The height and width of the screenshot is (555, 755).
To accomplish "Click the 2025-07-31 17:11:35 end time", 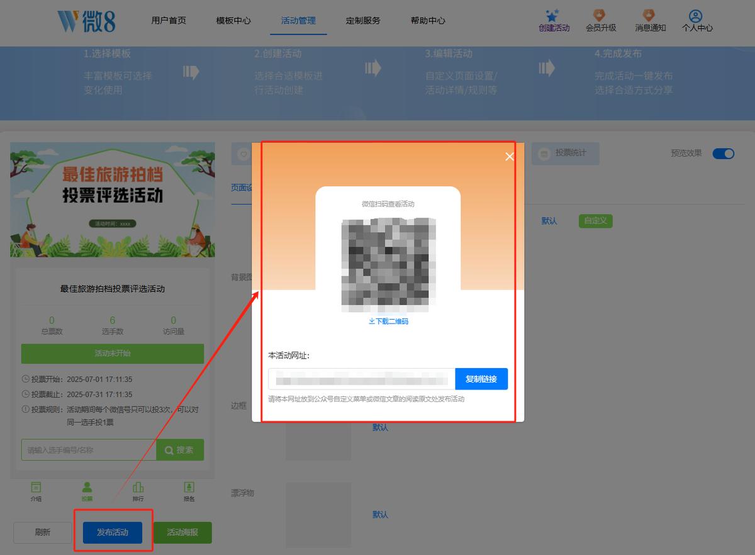I will tap(99, 395).
